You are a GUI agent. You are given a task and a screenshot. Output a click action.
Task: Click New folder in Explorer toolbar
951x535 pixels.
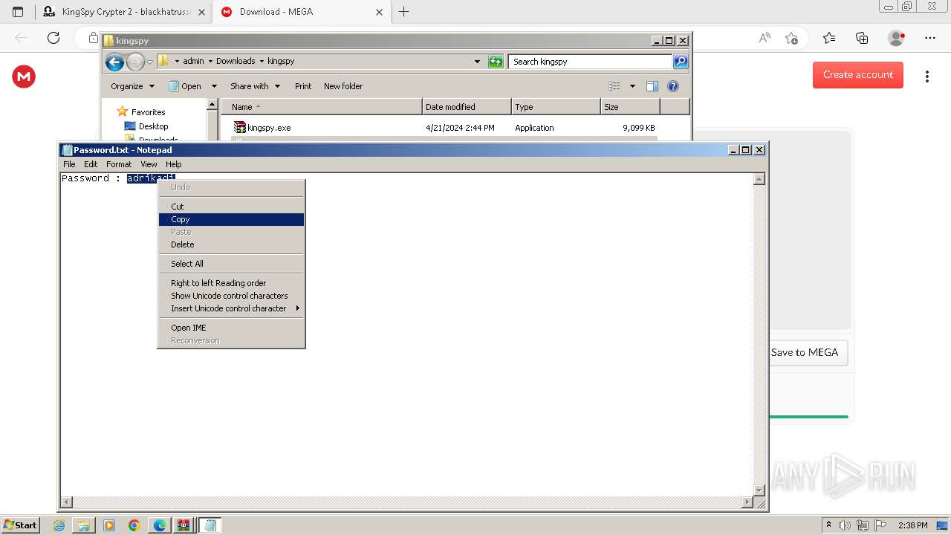(343, 86)
